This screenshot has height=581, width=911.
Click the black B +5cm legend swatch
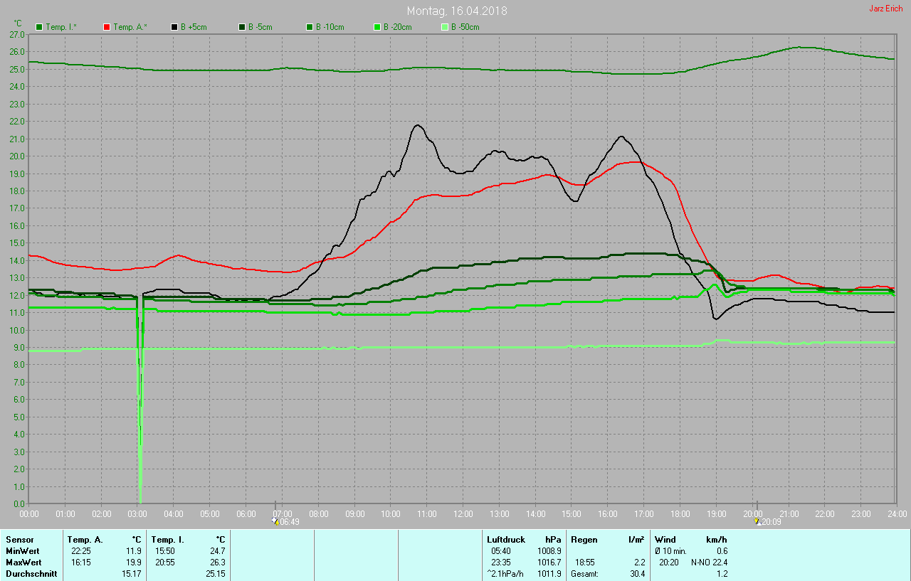[174, 27]
